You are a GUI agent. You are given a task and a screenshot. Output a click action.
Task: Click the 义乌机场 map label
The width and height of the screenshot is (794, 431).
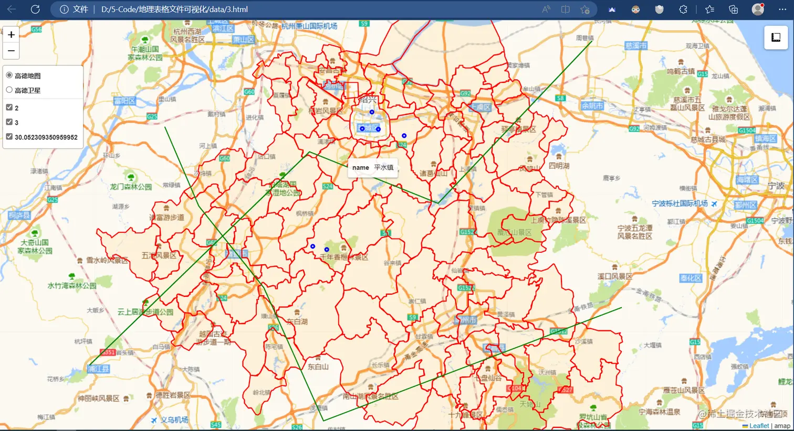(x=174, y=420)
